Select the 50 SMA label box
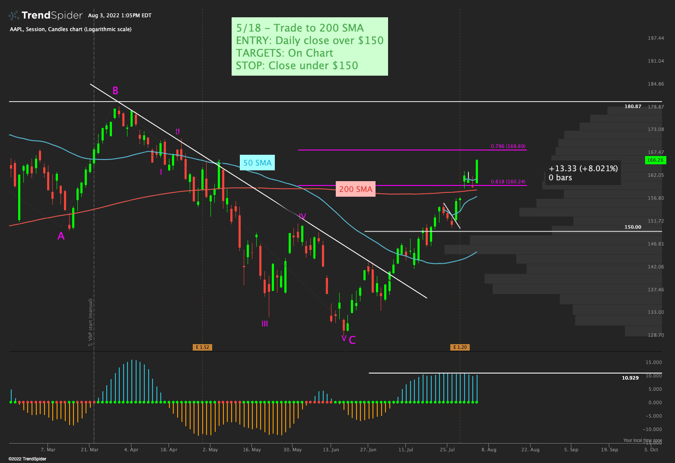 tap(257, 163)
